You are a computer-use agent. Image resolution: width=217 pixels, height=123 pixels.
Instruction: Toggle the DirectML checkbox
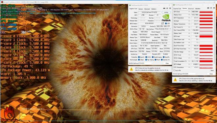(164, 57)
